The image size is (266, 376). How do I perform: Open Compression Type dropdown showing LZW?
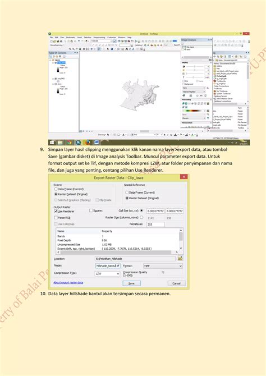coord(107,274)
